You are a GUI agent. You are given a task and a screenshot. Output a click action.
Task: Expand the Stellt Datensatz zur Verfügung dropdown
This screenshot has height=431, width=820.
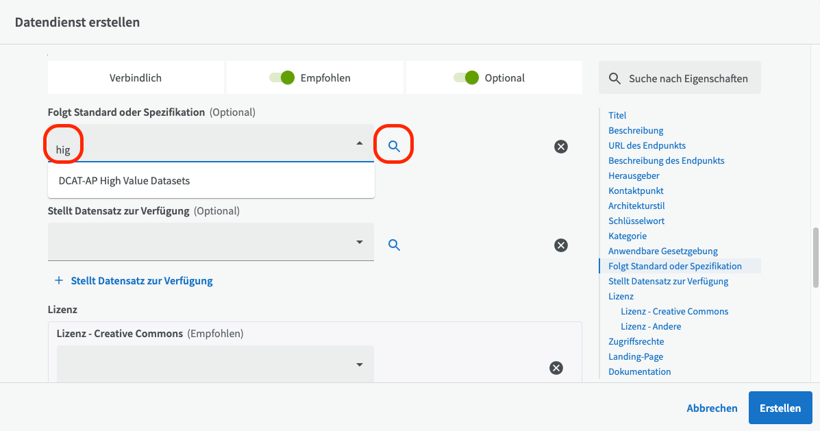(x=360, y=242)
